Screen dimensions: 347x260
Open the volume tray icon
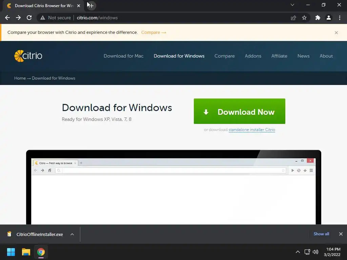pos(315,252)
